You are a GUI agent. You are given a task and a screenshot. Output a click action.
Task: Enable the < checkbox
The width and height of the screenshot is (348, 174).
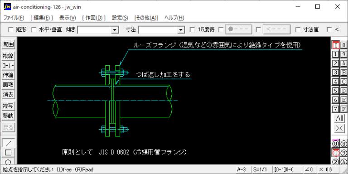click(x=329, y=29)
